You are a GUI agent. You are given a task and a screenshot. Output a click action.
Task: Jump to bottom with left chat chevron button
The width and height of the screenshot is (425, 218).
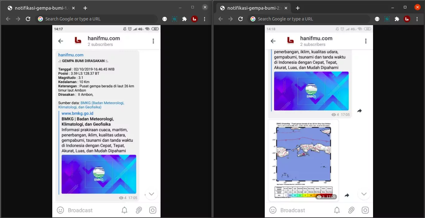[x=152, y=194]
